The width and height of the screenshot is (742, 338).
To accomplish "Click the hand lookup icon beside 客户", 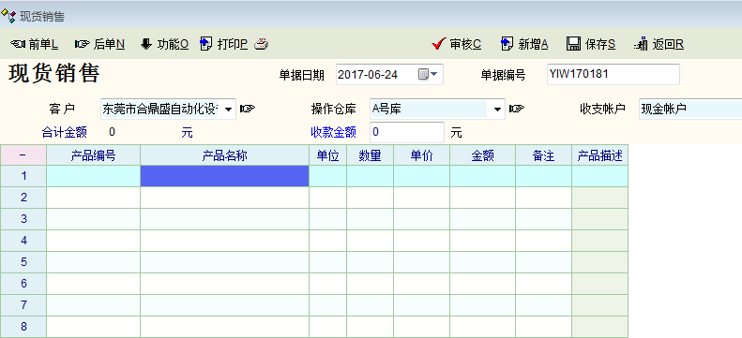I will [x=248, y=109].
